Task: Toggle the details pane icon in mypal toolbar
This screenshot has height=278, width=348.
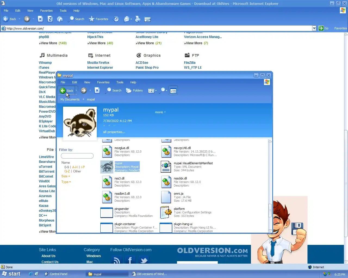Action: click(173, 91)
